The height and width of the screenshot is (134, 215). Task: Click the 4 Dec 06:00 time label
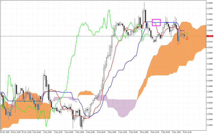pos(134,132)
